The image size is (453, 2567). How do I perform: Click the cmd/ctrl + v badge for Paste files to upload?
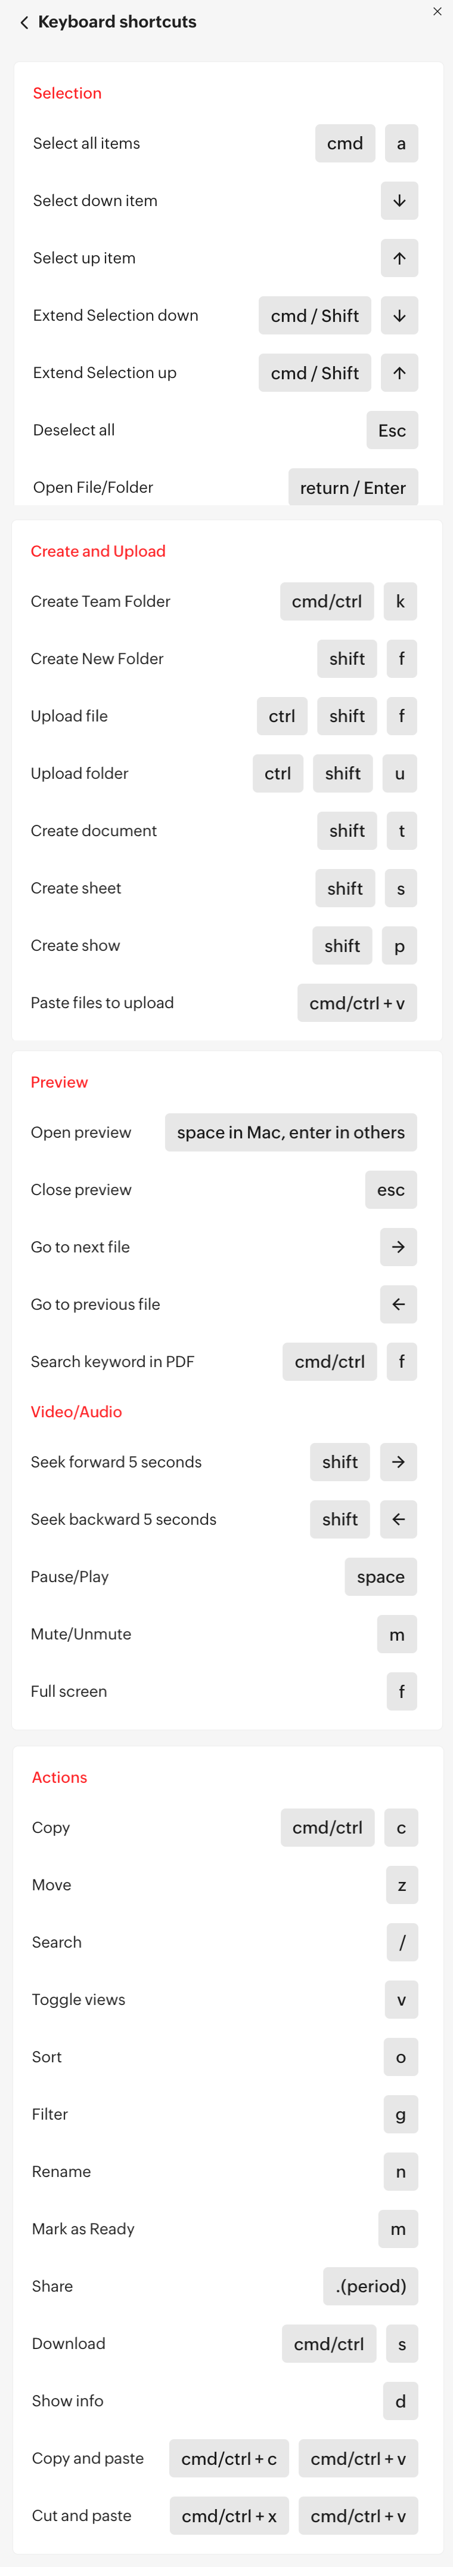(356, 1002)
